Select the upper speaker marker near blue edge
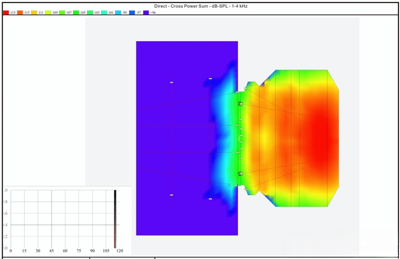Image resolution: width=400 pixels, height=259 pixels. click(x=210, y=78)
